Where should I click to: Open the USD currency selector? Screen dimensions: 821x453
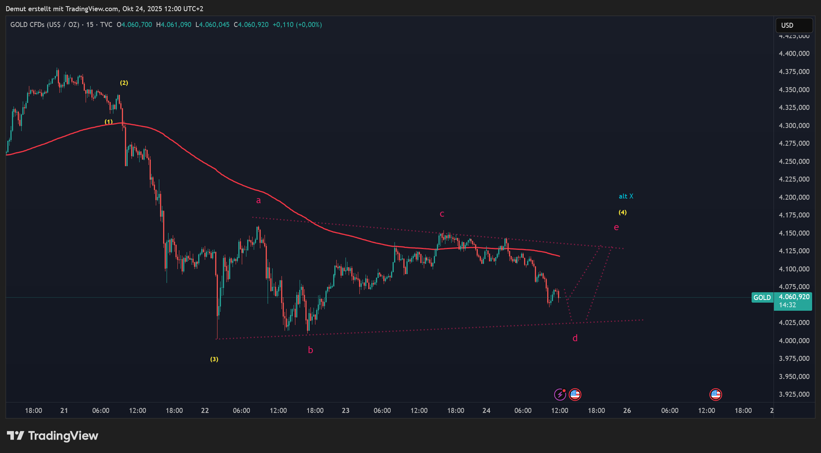pos(794,25)
